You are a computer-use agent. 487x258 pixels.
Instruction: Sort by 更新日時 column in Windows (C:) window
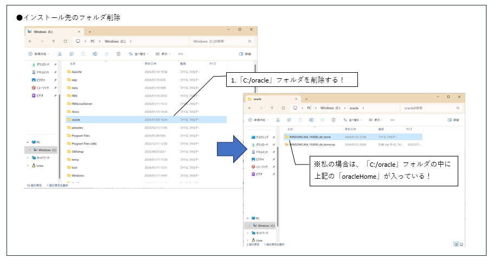(150, 64)
